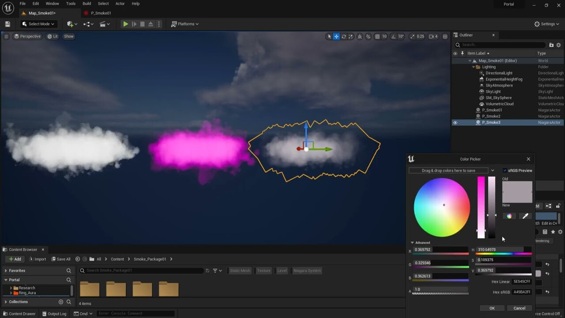565x318 pixels.
Task: Activate the eyedropper in the Color Picker
Action: [x=525, y=216]
